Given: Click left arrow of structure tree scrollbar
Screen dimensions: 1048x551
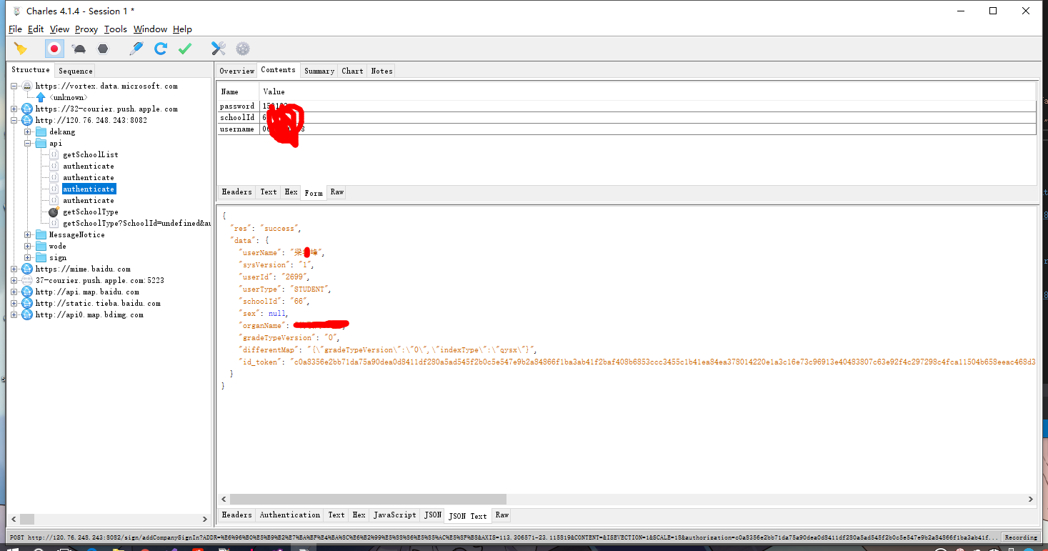Looking at the screenshot, I should 14,520.
